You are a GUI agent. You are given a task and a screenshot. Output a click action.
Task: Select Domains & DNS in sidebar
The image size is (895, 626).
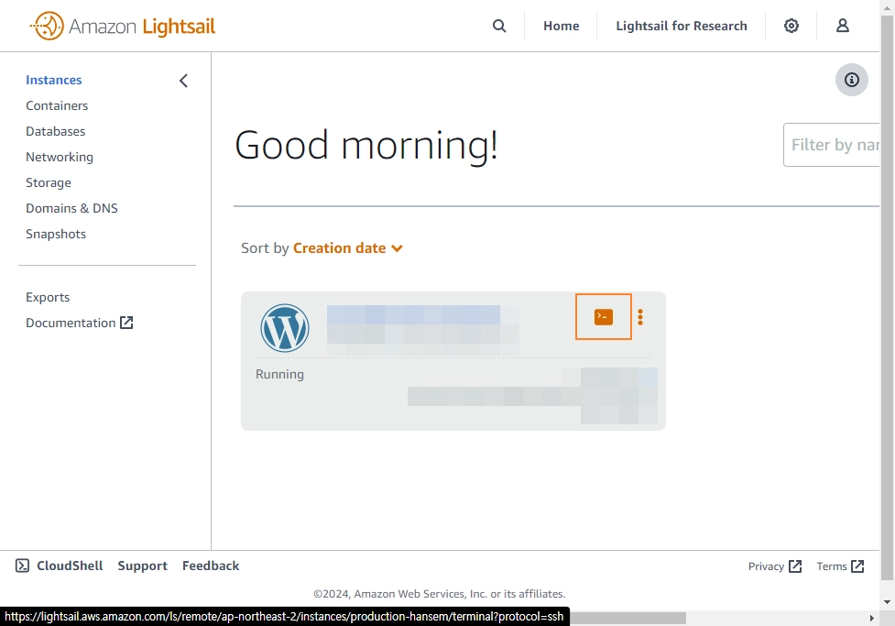(x=71, y=208)
